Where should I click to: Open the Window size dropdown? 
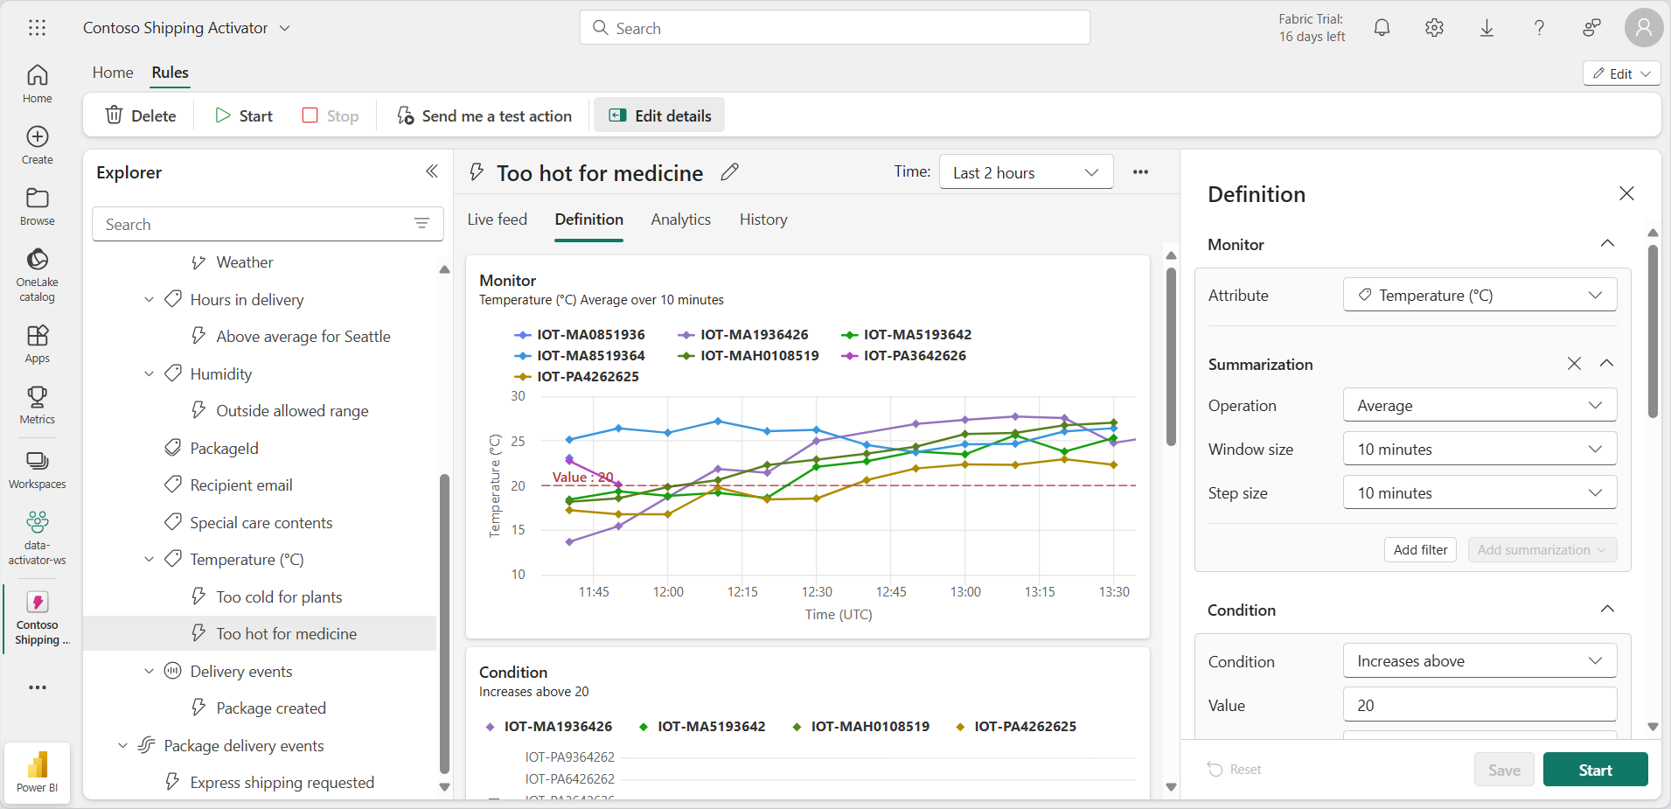1480,449
